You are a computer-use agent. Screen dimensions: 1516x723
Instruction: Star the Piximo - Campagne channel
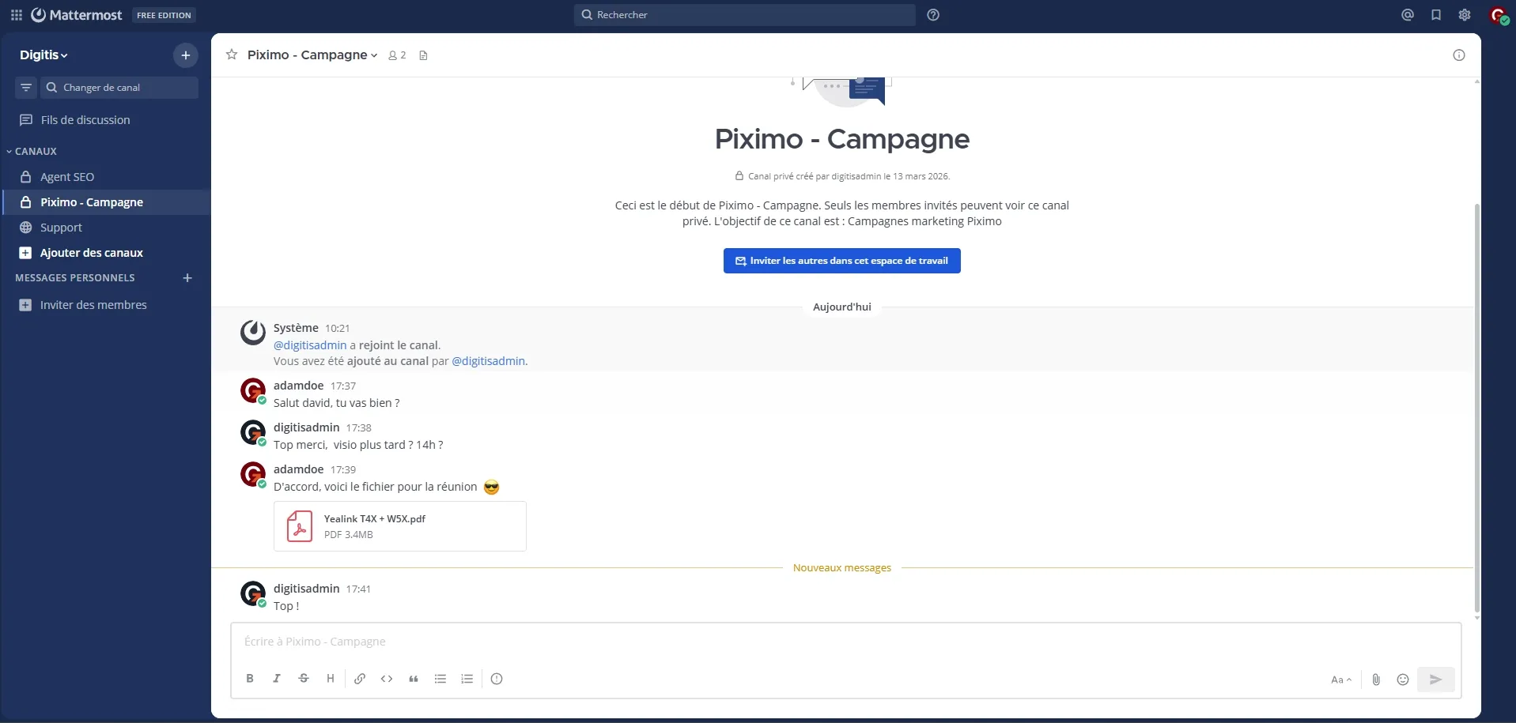pyautogui.click(x=231, y=55)
